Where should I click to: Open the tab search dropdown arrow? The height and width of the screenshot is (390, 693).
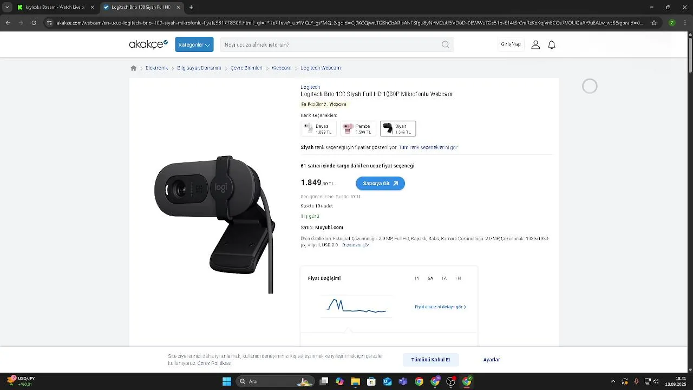pyautogui.click(x=6, y=8)
